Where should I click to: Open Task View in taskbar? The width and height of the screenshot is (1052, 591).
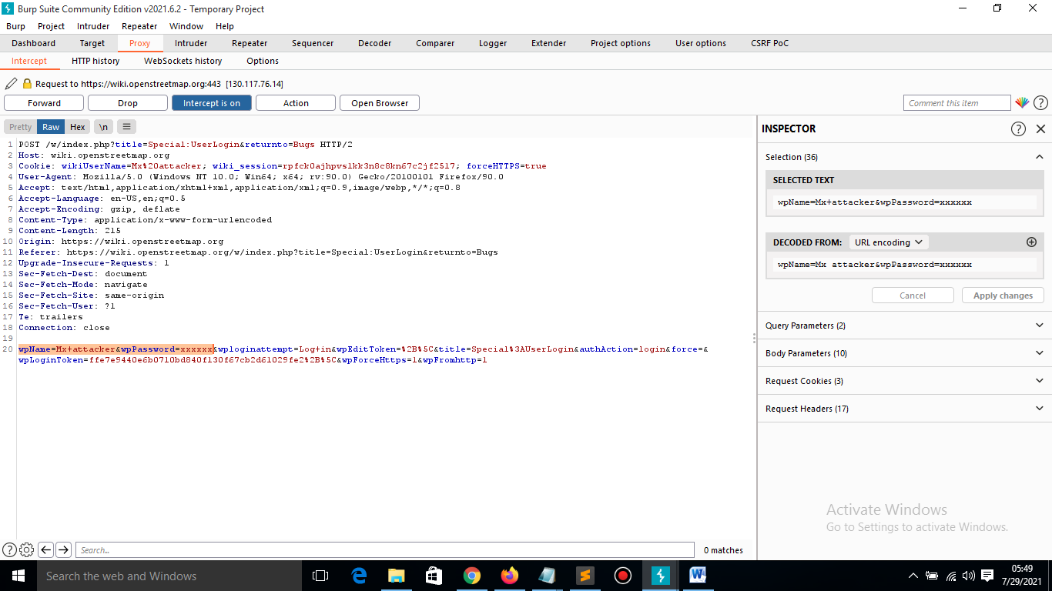click(320, 576)
